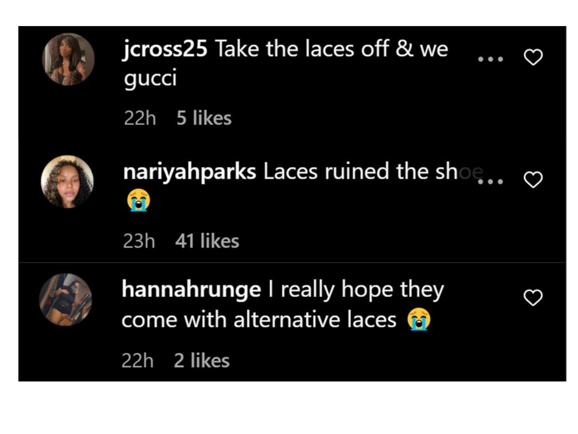Viewport: 578px width, 434px height.
Task: Click the 22h timestamp under jcross25's comment
Action: (140, 118)
